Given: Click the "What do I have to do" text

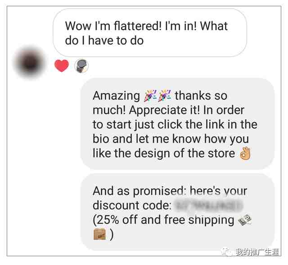Looking at the screenshot, I should coord(146,33).
